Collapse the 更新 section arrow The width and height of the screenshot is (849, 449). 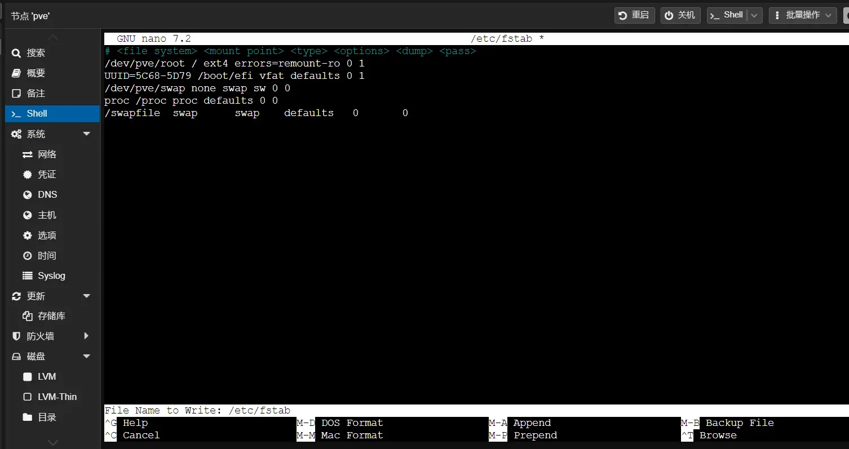click(x=86, y=296)
